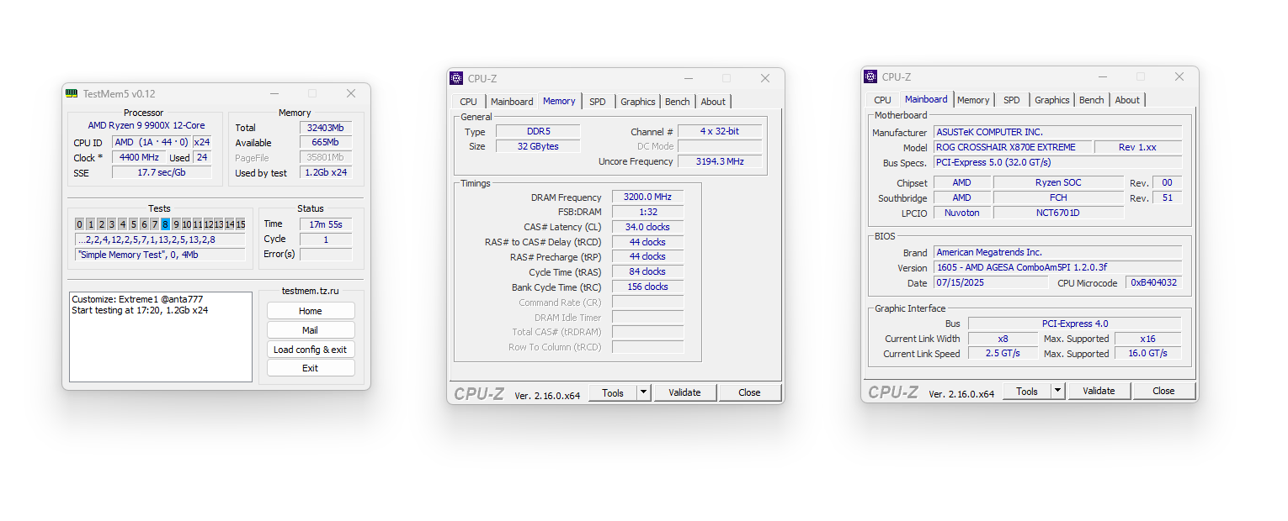Click the Close button in CPU-Z Memory window
The width and height of the screenshot is (1288, 521).
click(749, 392)
